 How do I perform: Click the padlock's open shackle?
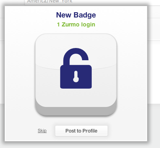pyautogui.click(x=76, y=56)
